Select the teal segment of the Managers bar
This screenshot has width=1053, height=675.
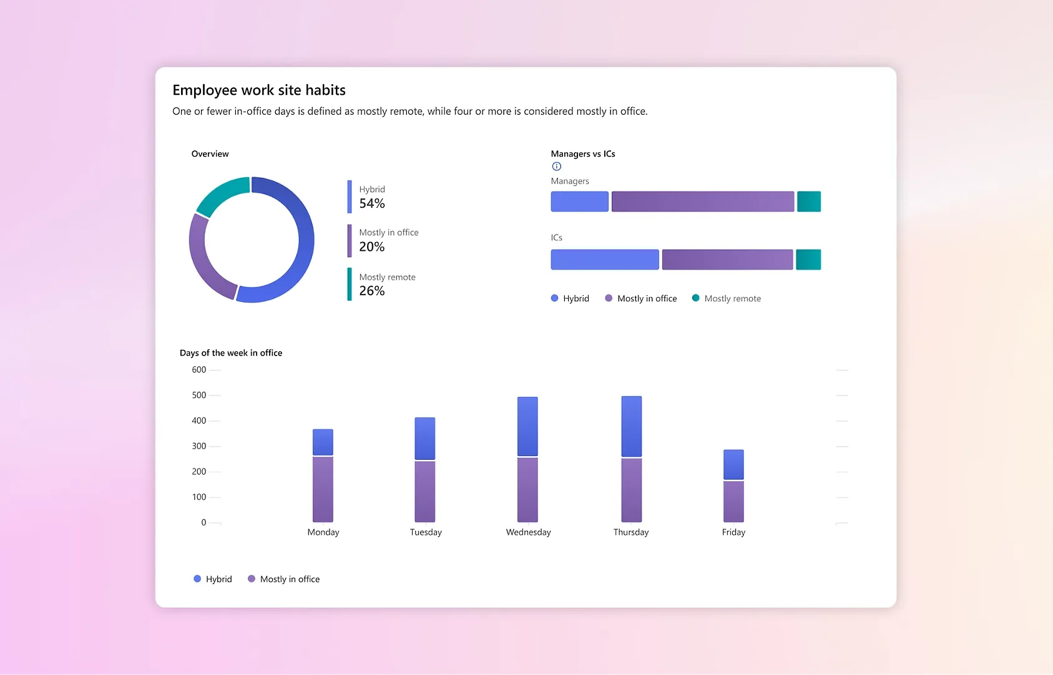point(809,202)
